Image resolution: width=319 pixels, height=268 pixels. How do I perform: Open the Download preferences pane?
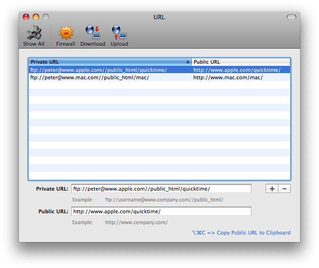(x=93, y=36)
